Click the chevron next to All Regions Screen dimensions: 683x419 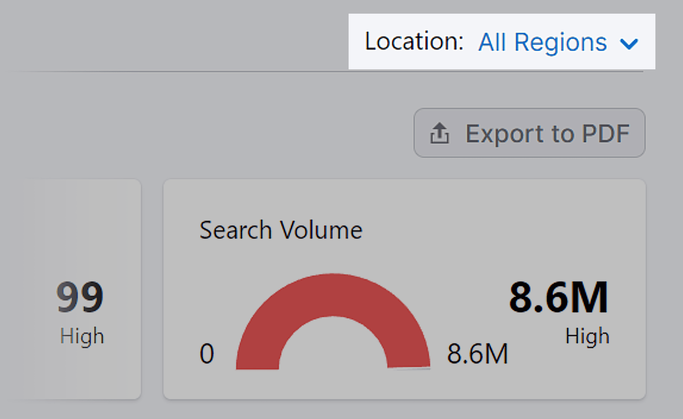tap(629, 43)
